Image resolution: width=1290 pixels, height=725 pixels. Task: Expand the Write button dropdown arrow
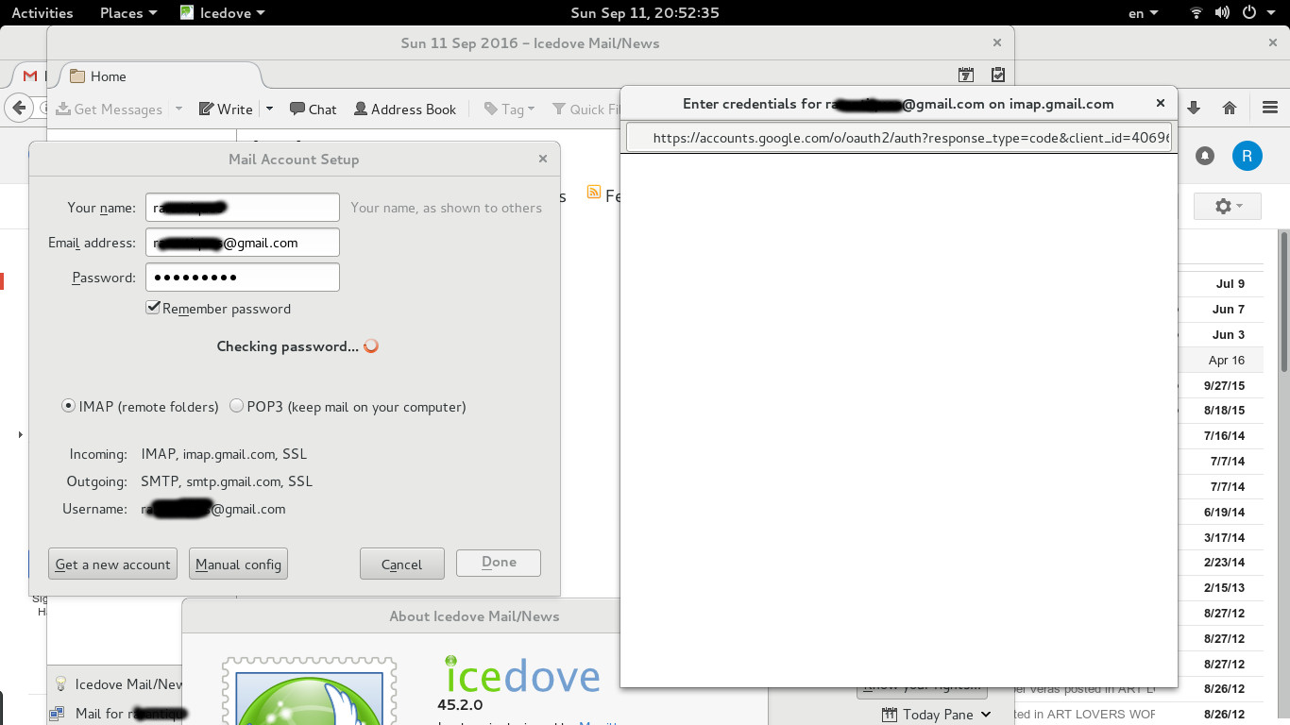pos(269,110)
